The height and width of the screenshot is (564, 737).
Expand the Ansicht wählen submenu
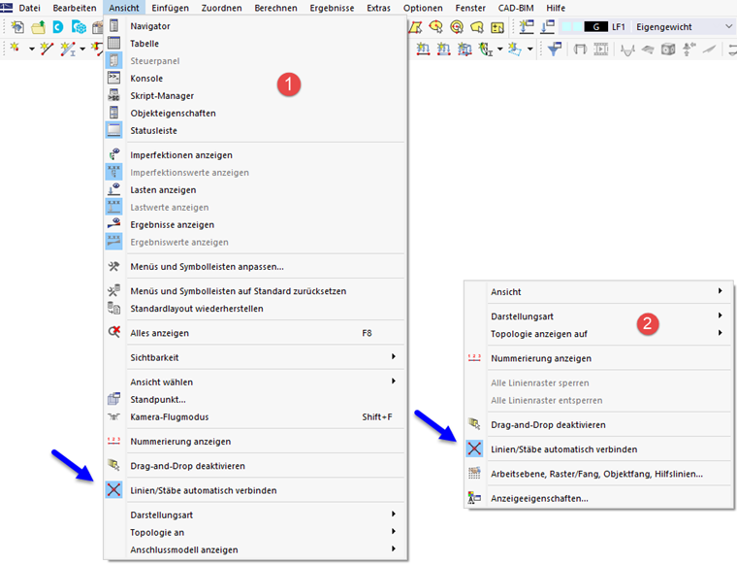(254, 382)
